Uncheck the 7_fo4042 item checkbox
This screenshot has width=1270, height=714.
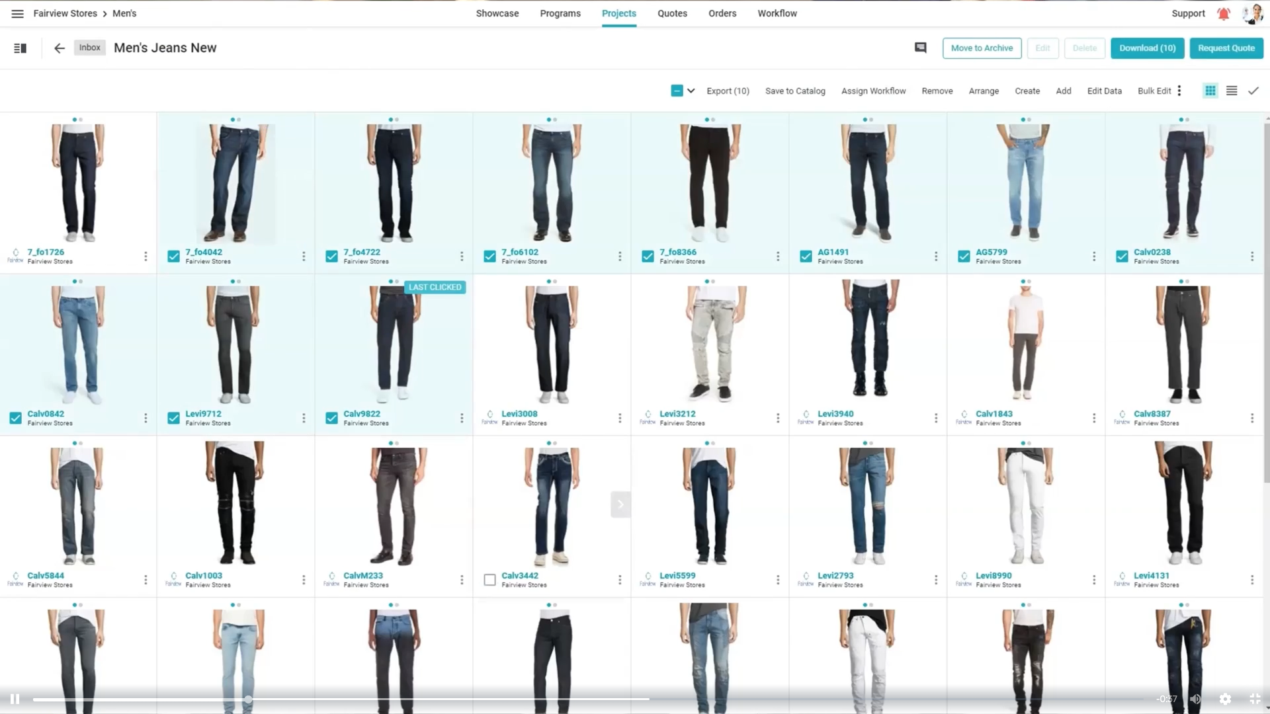pyautogui.click(x=173, y=257)
